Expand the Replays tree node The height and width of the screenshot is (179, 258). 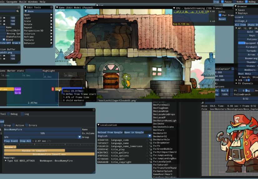coord(236,13)
